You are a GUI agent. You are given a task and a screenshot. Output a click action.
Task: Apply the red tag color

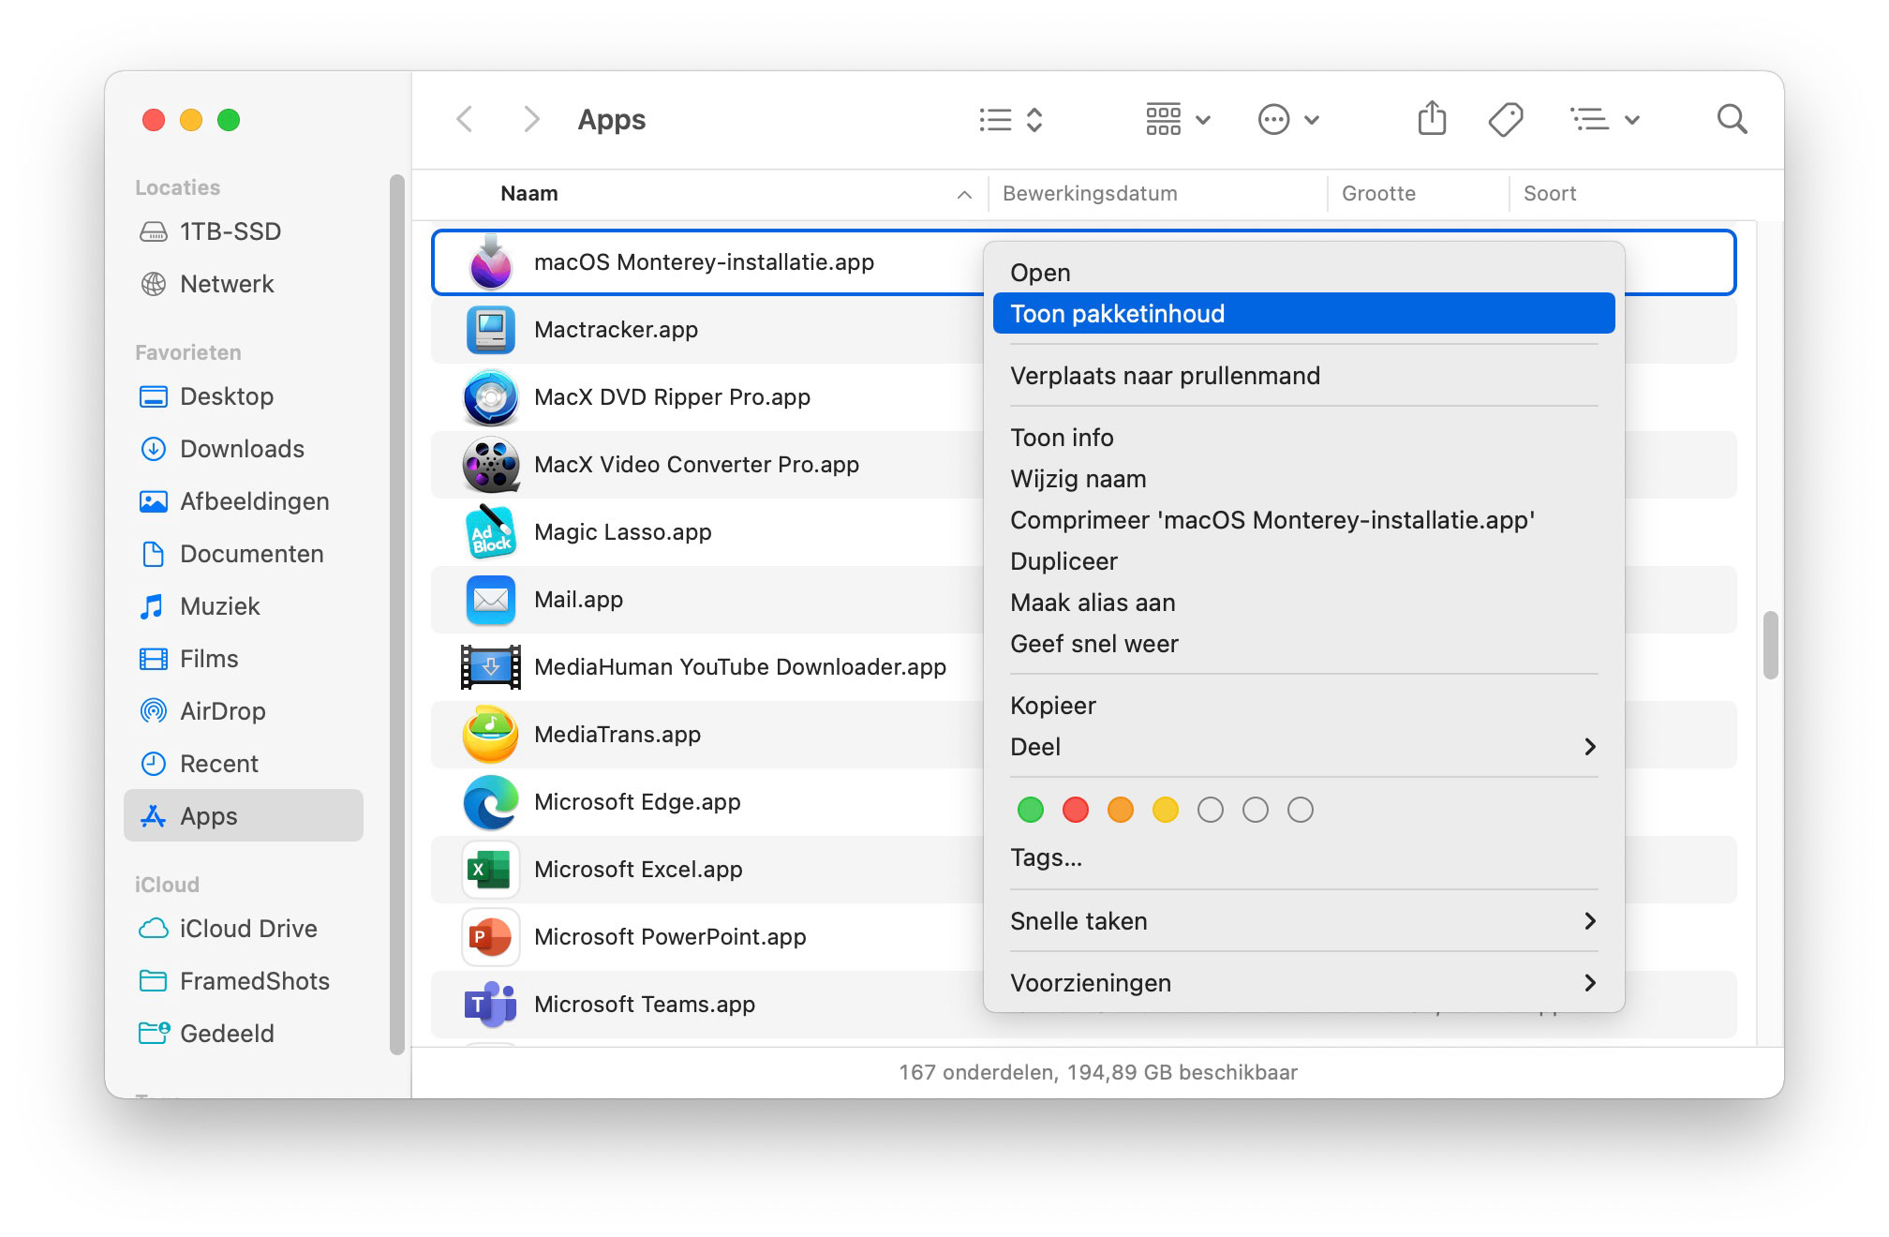pos(1076,810)
